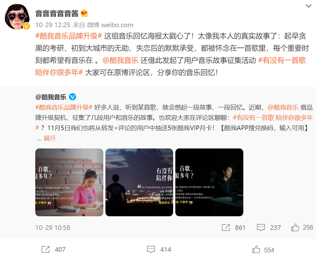Viewport: 316px width, 258px height.
Task: Open the first #酷我音乐品牌升级# hashtag
Action: coord(69,36)
